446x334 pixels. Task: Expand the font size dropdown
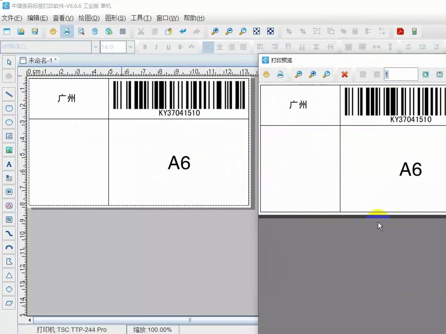[x=131, y=47]
